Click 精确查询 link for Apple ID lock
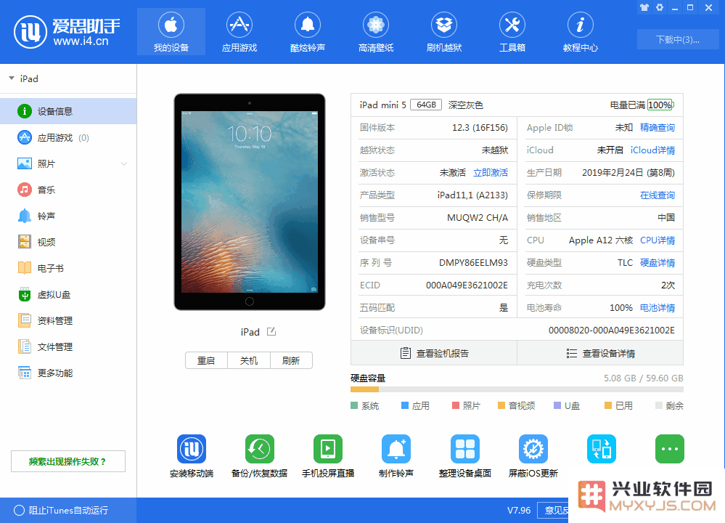The height and width of the screenshot is (523, 725). 657,128
